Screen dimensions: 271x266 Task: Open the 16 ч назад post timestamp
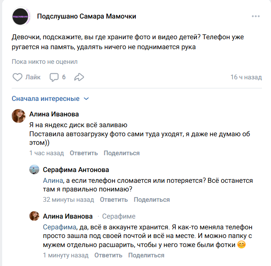point(246,77)
